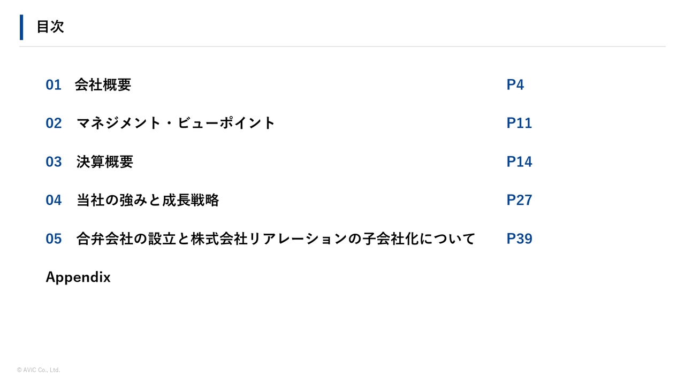Select section number 03

54,161
